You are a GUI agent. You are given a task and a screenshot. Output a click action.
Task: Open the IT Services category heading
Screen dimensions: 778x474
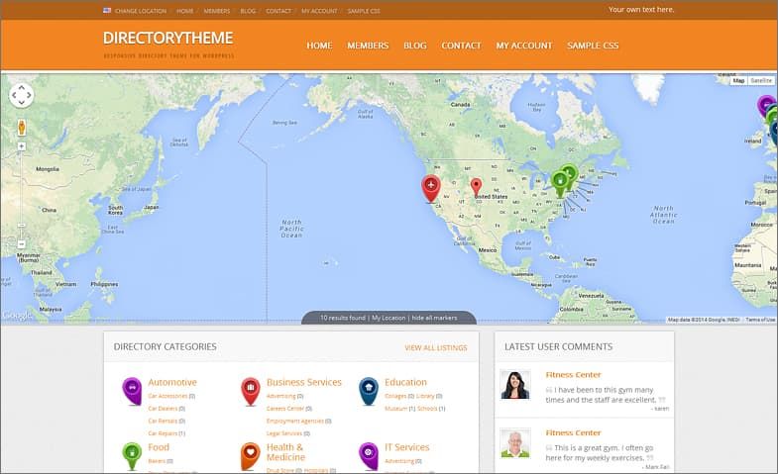(407, 447)
